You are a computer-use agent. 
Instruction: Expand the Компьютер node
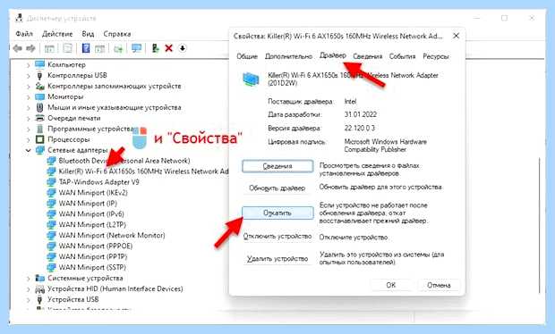(29, 65)
